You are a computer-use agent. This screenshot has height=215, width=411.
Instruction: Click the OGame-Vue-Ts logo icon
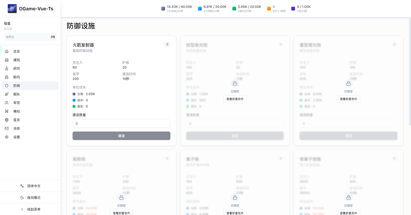12,9
